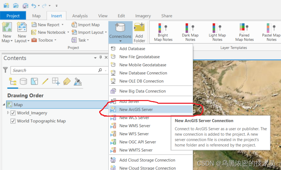
Task: Switch to the Map ribbon tab
Action: coord(36,16)
